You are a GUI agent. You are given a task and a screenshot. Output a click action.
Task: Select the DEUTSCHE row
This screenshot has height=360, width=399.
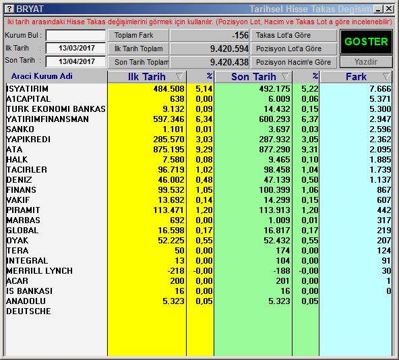(198, 311)
